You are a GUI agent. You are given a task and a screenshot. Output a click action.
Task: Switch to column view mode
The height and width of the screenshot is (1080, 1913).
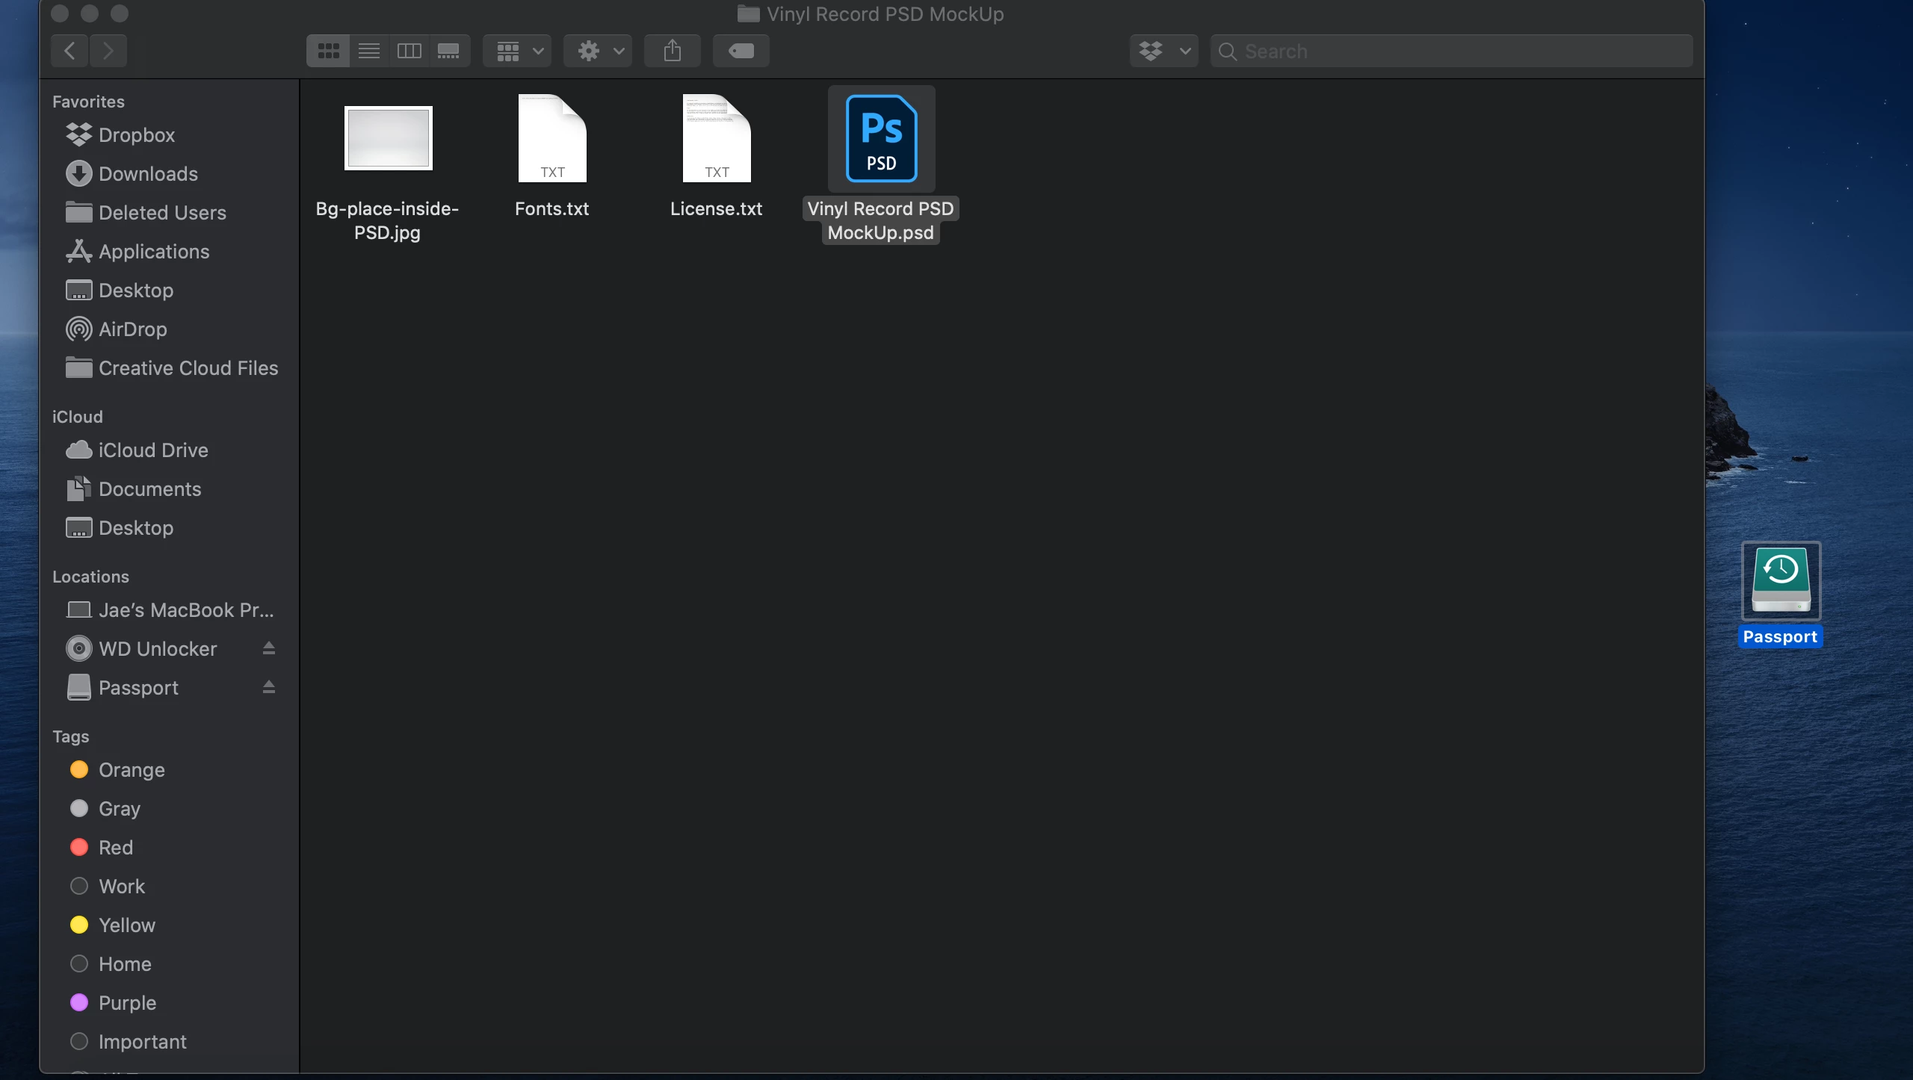(409, 51)
